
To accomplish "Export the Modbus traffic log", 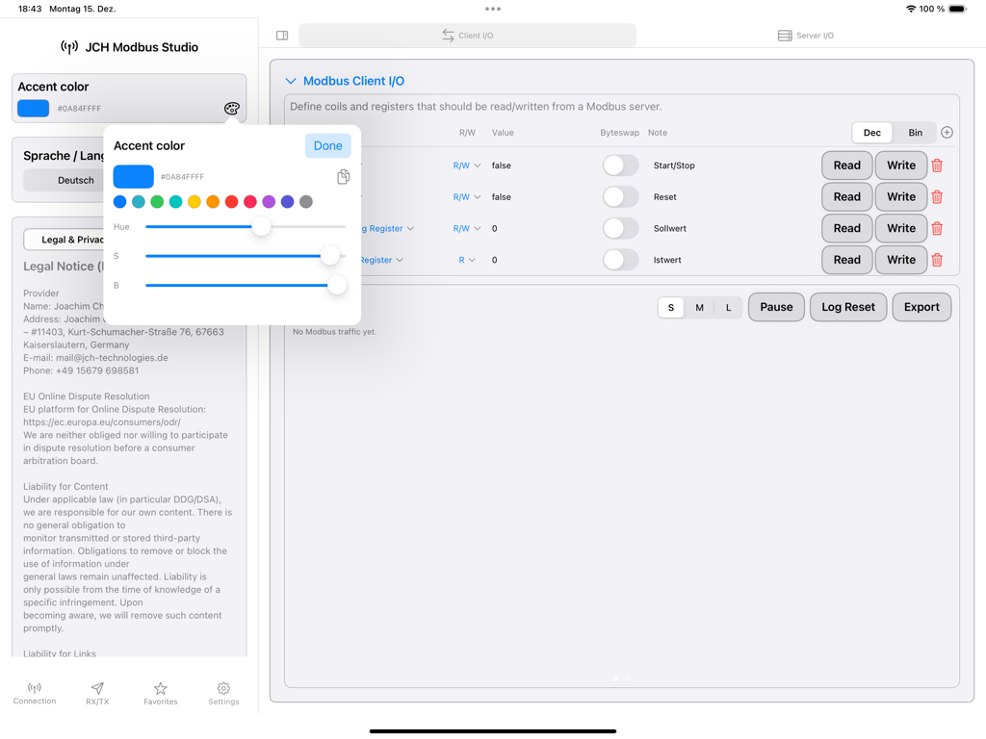I will click(x=921, y=306).
